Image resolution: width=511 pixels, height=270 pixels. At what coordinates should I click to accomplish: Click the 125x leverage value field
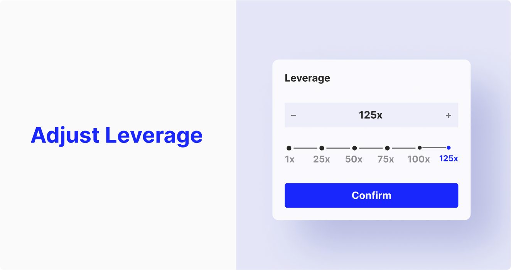point(371,115)
